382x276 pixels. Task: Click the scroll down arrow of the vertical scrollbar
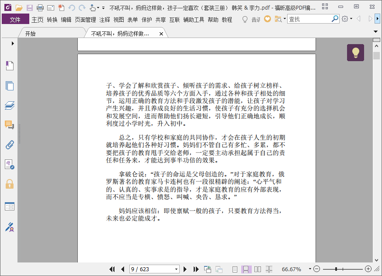(376, 260)
